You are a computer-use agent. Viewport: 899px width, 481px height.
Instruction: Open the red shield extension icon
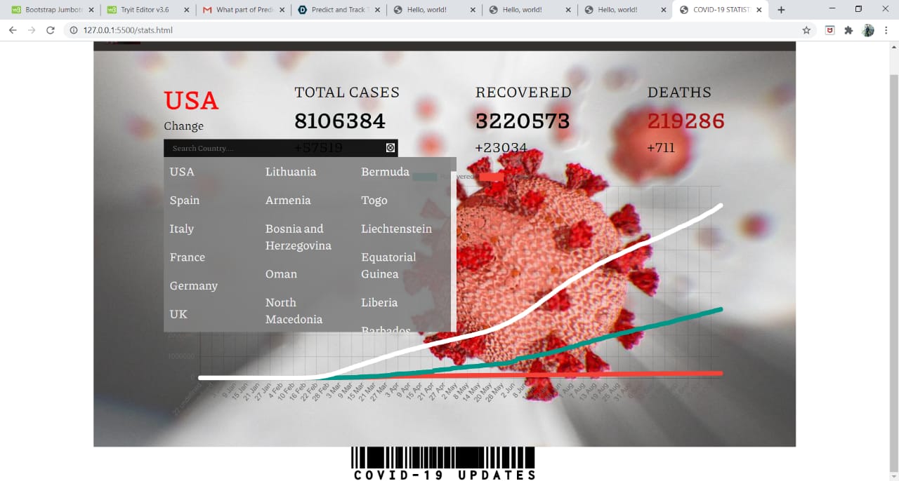point(829,30)
